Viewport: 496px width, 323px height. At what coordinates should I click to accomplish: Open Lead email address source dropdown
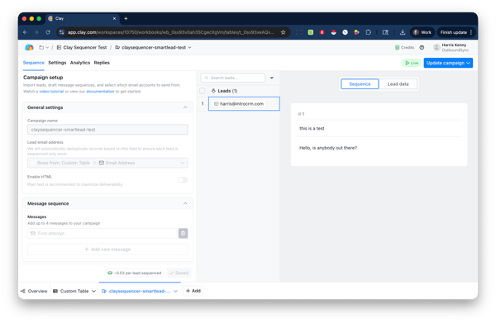point(107,163)
